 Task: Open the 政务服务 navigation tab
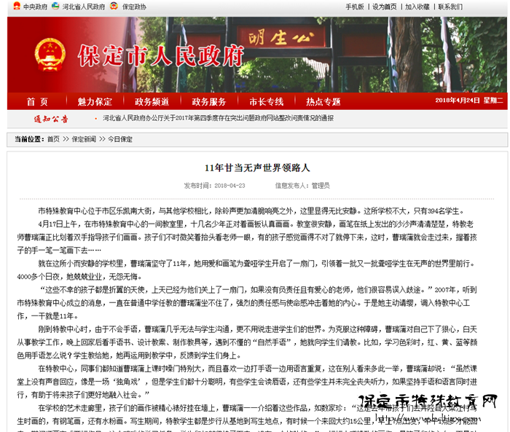pyautogui.click(x=209, y=101)
